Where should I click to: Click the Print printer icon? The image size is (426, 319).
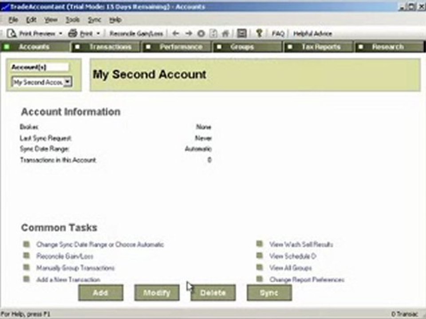pos(72,33)
